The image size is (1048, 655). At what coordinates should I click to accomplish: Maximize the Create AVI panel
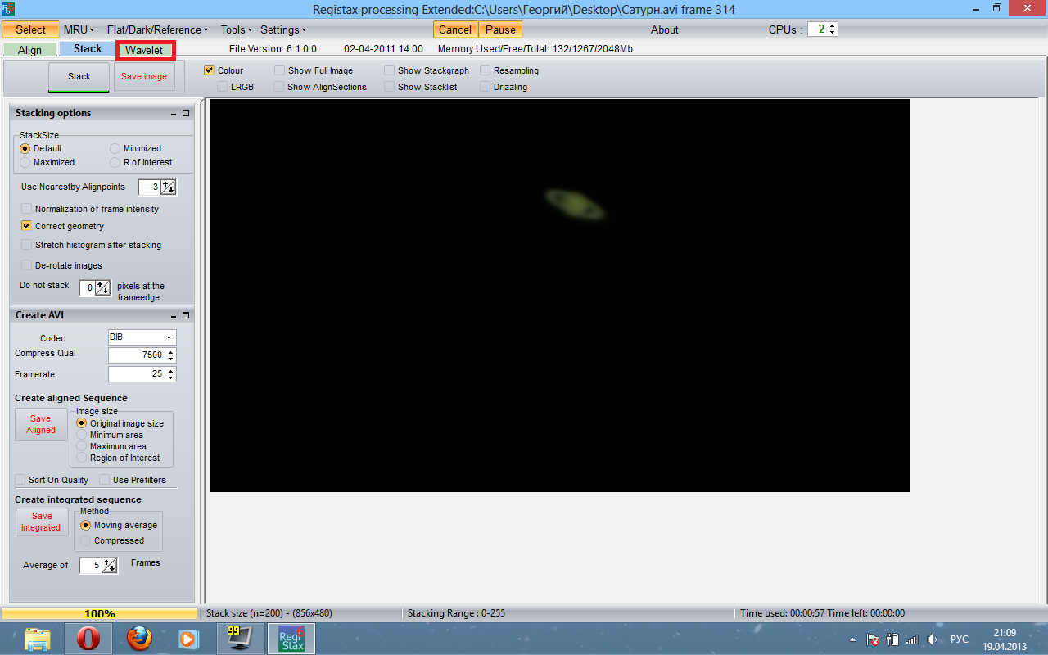tap(186, 315)
